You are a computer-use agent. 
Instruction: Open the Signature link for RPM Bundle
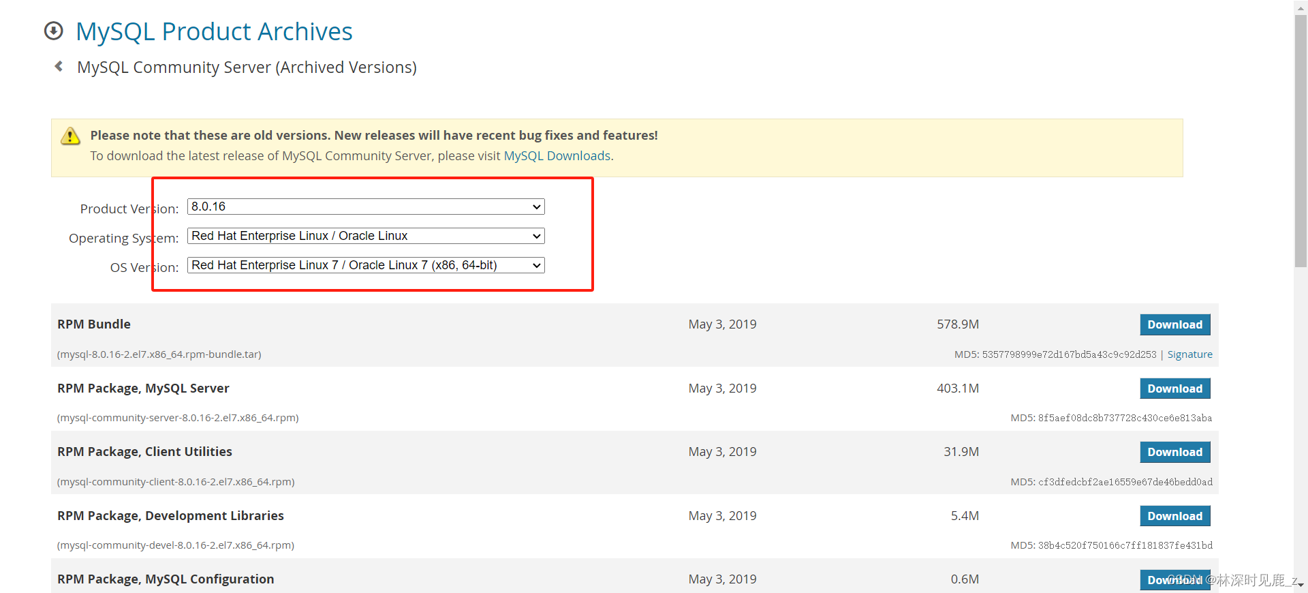point(1189,354)
